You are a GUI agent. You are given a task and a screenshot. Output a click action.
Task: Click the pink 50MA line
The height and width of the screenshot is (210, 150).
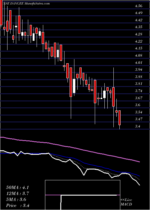tap(70, 147)
